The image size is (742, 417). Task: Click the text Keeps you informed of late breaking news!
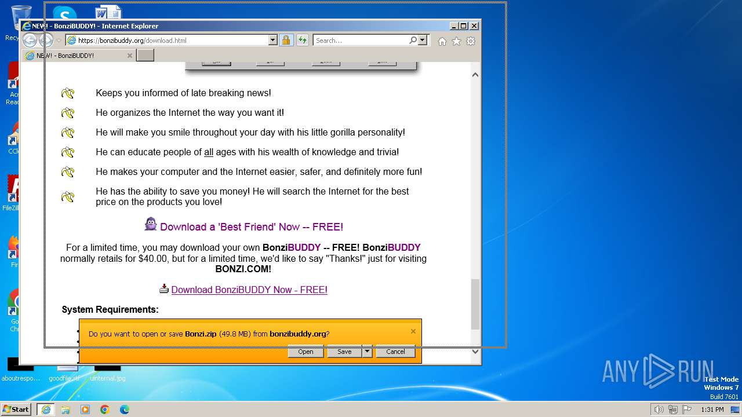[x=183, y=93]
